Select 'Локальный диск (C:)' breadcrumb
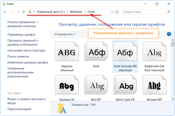The image size is (175, 116). 50,12
